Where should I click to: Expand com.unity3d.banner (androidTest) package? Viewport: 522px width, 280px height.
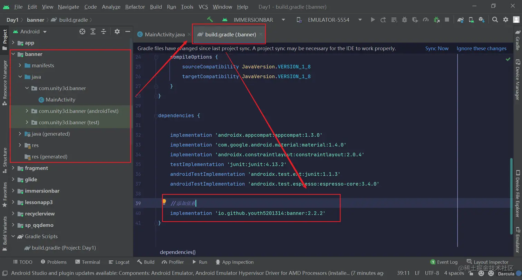27,111
